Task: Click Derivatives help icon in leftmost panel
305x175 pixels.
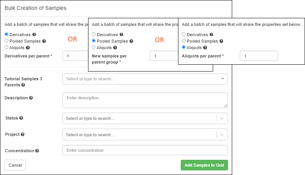Action: pos(34,35)
